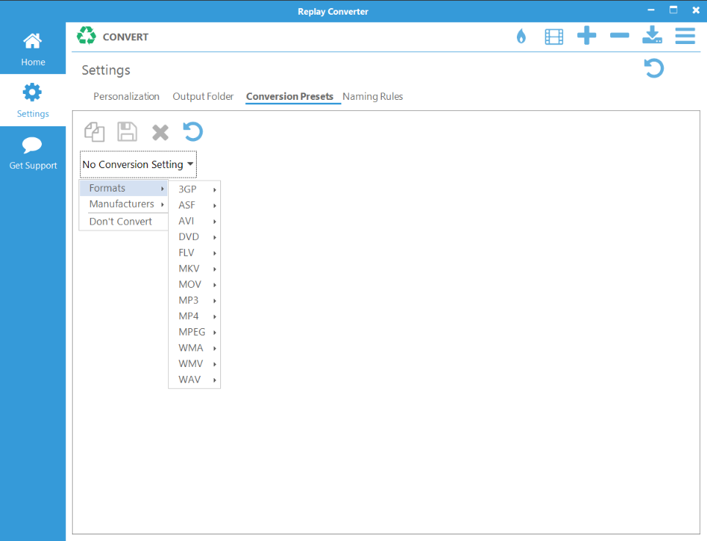The height and width of the screenshot is (541, 707).
Task: Expand the Manufacturers submenu
Action: [x=123, y=204]
